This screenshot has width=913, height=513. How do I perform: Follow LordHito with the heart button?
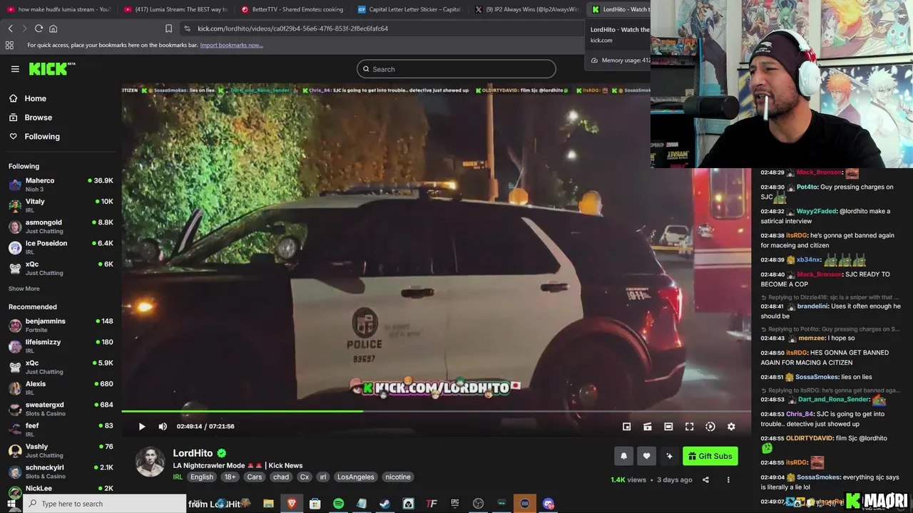pyautogui.click(x=646, y=456)
